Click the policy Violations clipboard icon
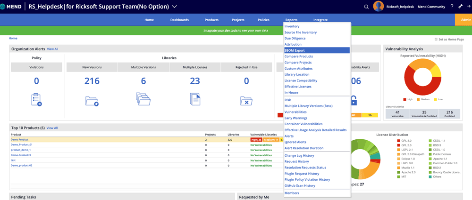The image size is (472, 200). point(36,99)
